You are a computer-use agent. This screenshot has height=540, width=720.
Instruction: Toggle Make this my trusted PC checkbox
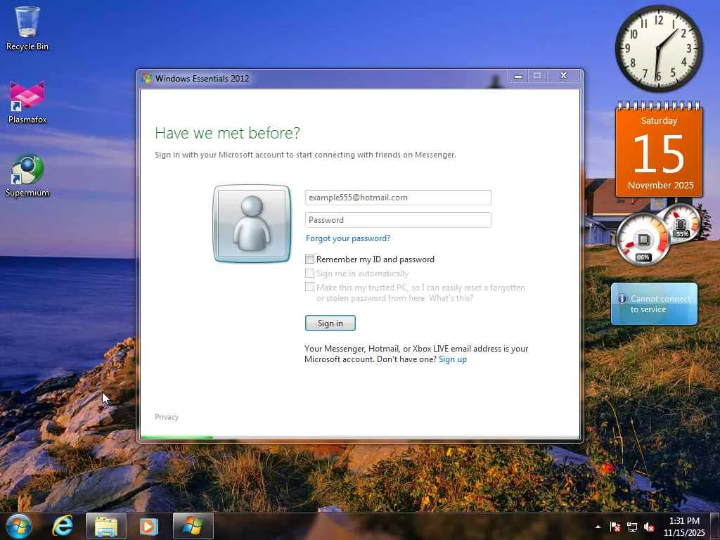point(310,288)
